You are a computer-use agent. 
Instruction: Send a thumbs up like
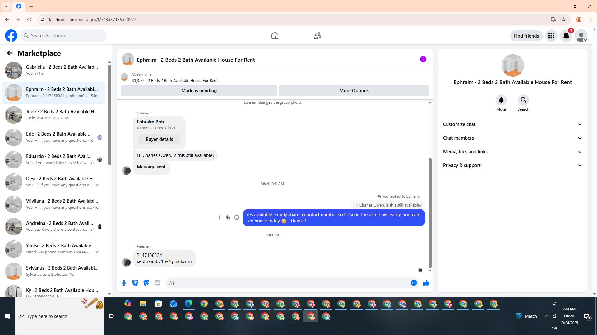pyautogui.click(x=426, y=283)
